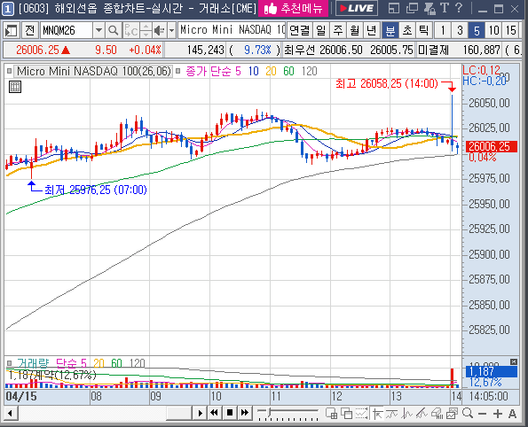
Task: Click the MNQM26 symbol input field
Action: coord(67,31)
